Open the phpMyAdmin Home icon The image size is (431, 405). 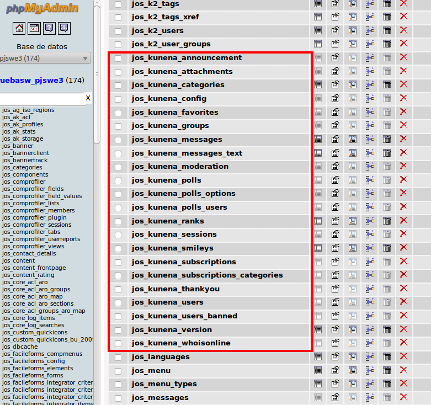[19, 28]
